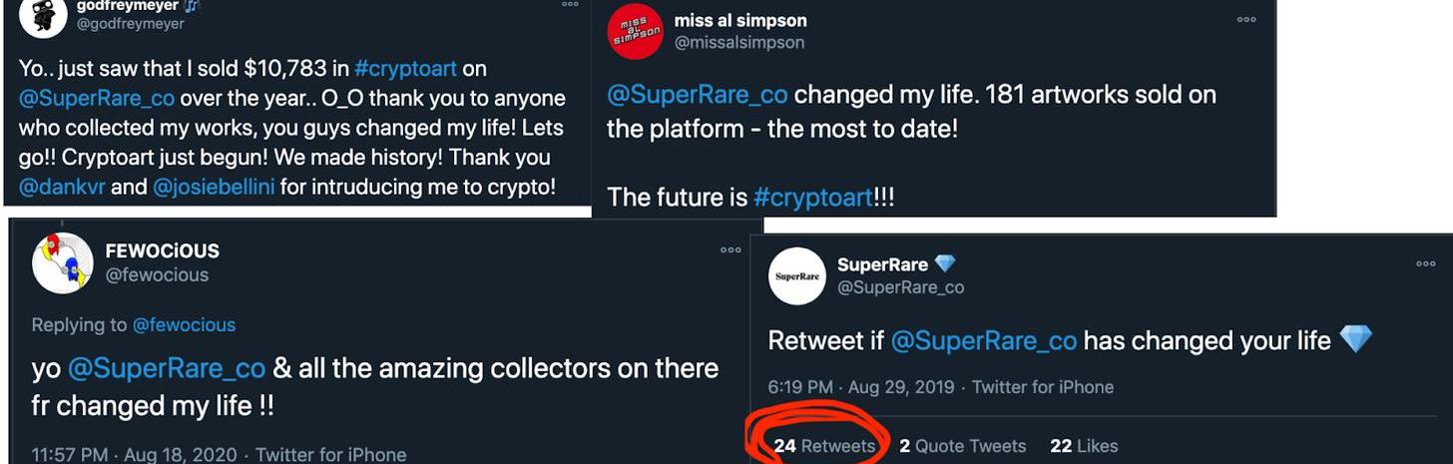Open @josiebellini mention link
The height and width of the screenshot is (464, 1453).
point(214,187)
